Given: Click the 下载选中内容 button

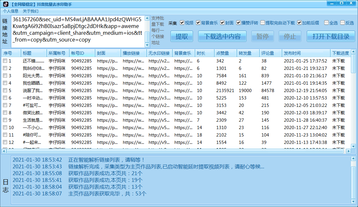Looking at the screenshot, I should click(222, 36).
